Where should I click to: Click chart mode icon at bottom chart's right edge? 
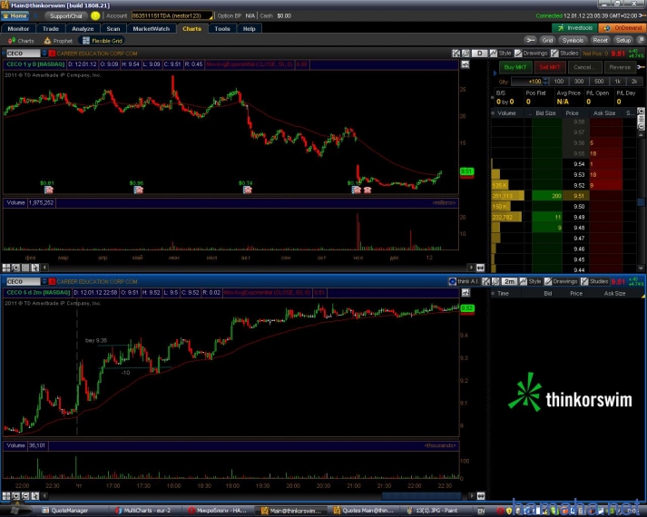466,293
